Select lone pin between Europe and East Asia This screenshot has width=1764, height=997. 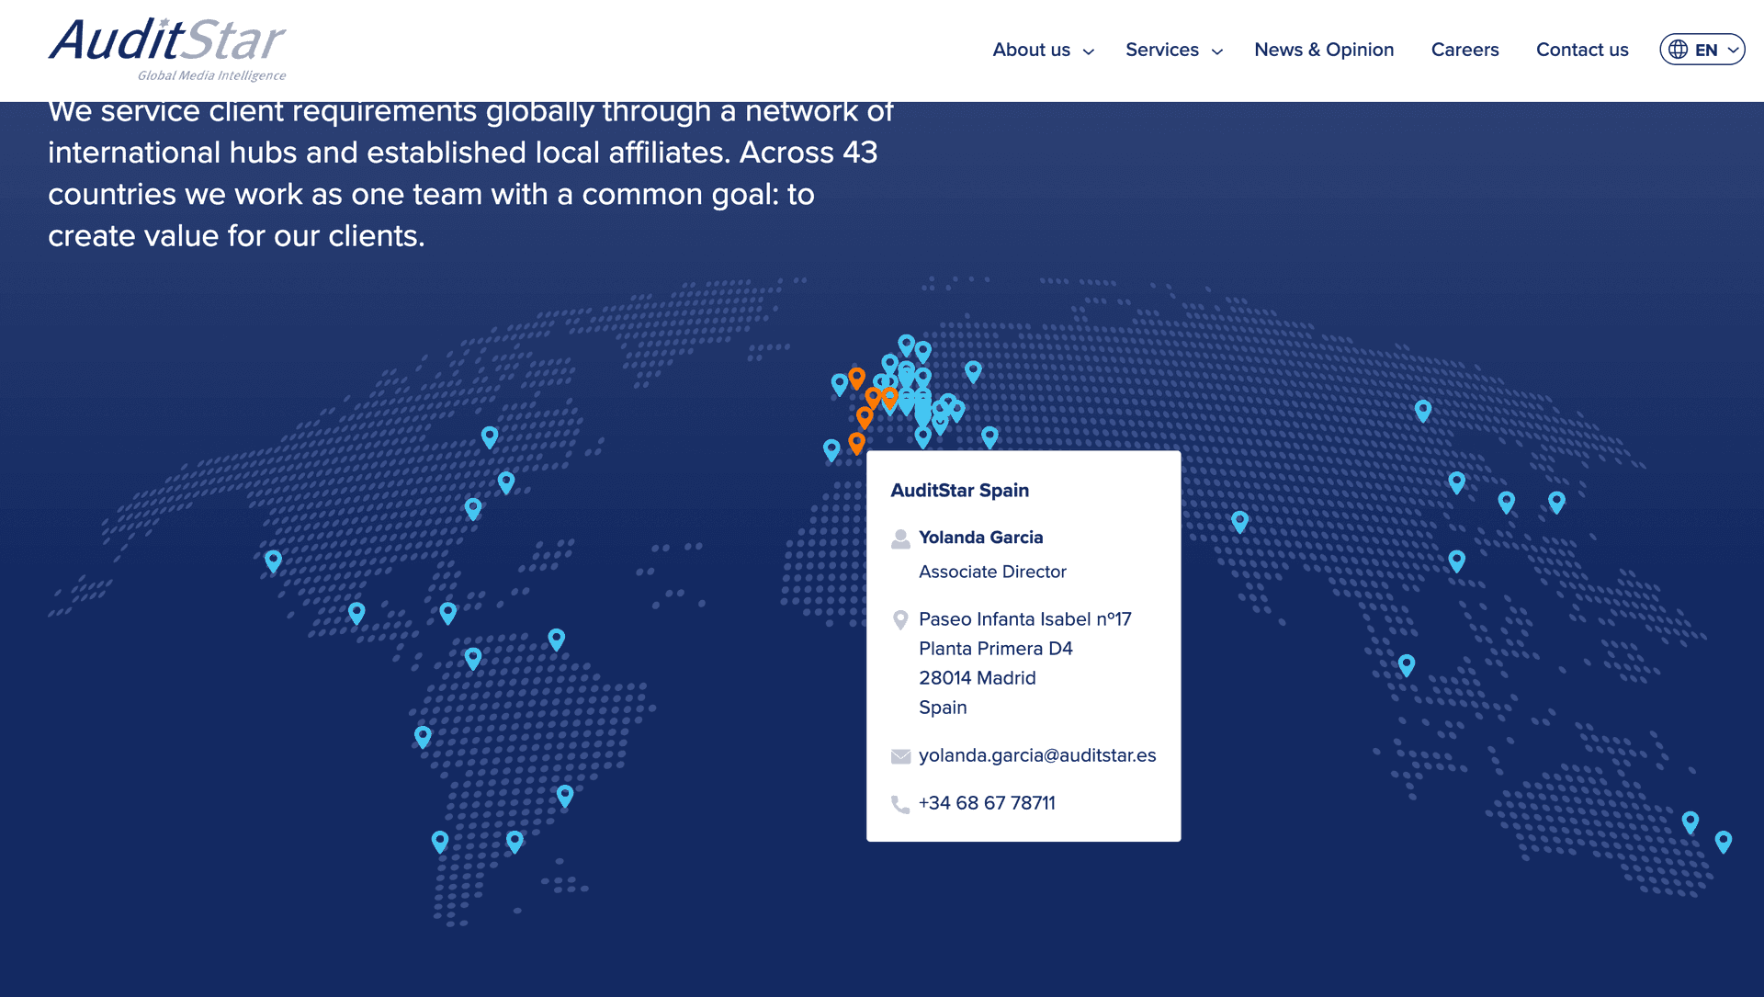click(1239, 522)
